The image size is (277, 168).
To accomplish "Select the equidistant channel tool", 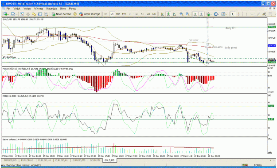I will (x=264, y=14).
